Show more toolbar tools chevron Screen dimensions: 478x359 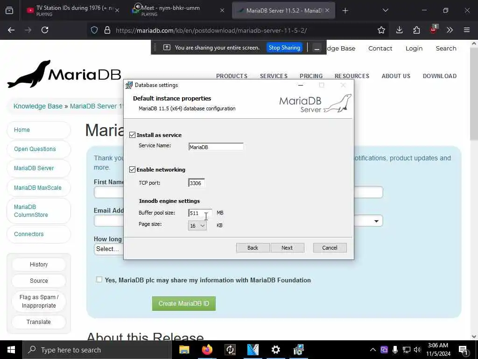coord(450,30)
